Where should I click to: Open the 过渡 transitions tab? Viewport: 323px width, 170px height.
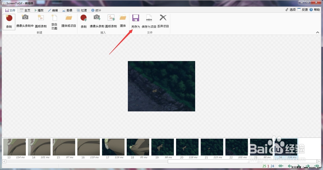pyautogui.click(x=82, y=10)
